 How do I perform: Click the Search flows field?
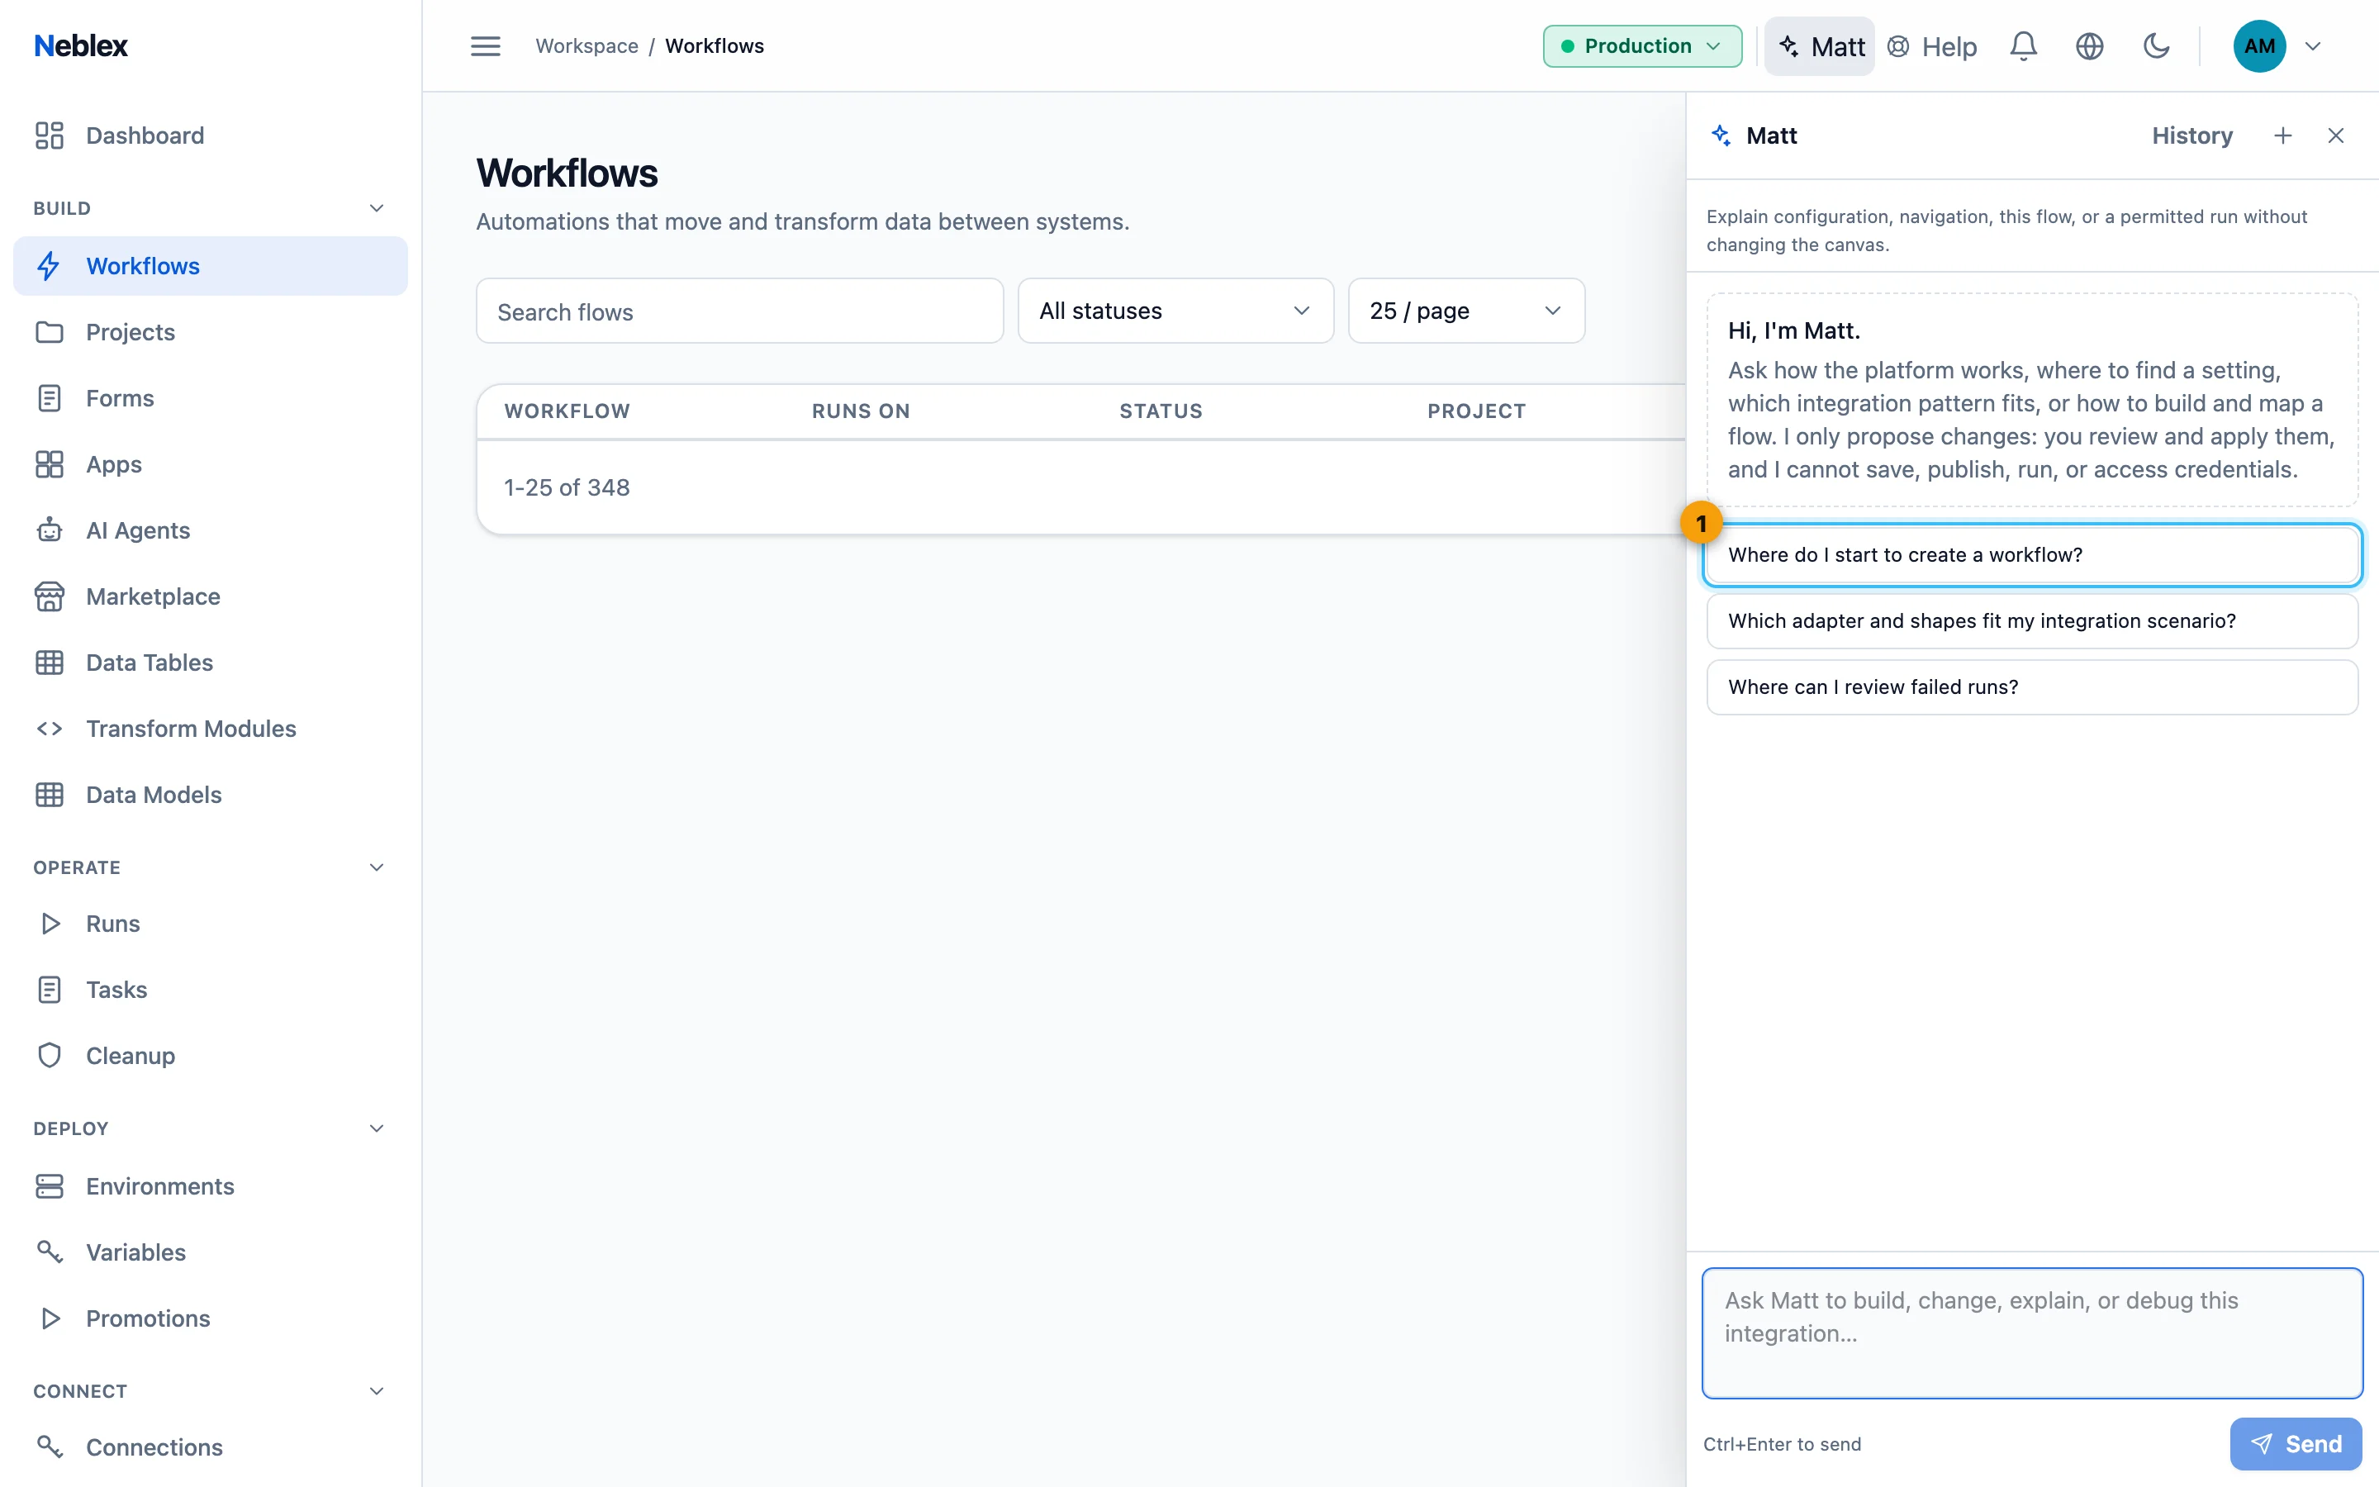click(739, 311)
